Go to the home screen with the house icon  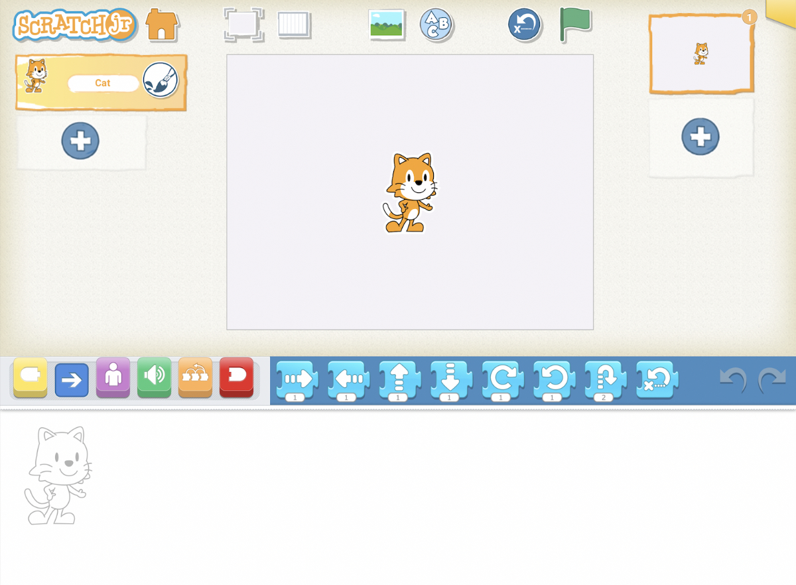click(x=161, y=25)
